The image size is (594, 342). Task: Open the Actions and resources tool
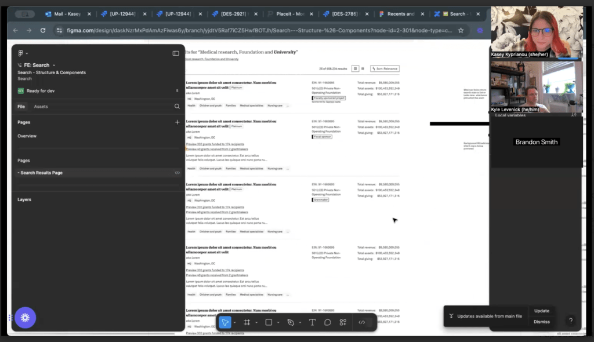click(343, 322)
